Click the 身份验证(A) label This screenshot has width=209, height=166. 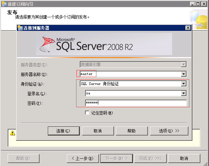[32, 84]
